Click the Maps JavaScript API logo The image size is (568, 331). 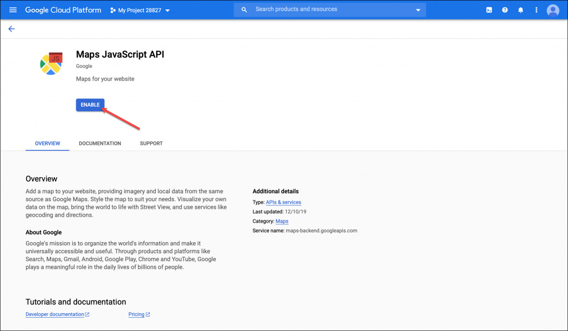click(50, 64)
